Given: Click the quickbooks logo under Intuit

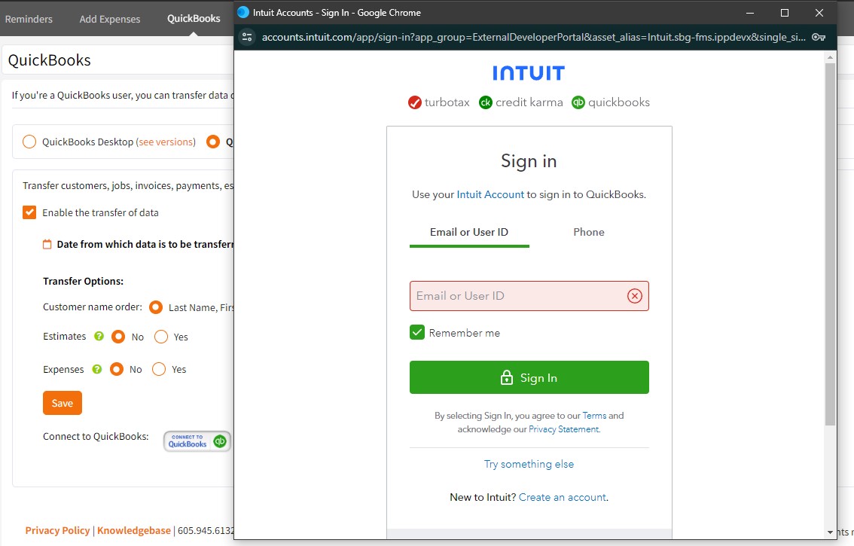Looking at the screenshot, I should (x=611, y=102).
